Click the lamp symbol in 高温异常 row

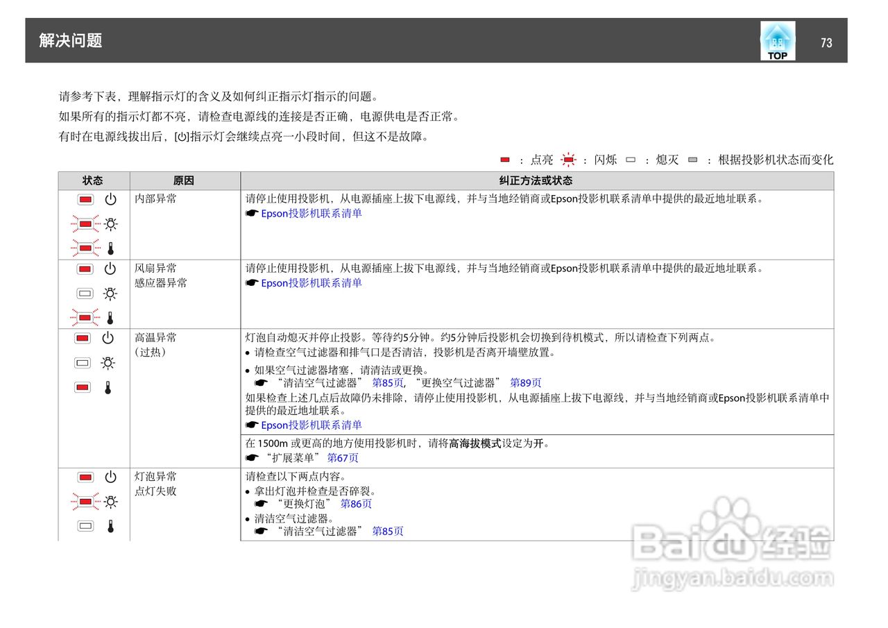pyautogui.click(x=108, y=363)
